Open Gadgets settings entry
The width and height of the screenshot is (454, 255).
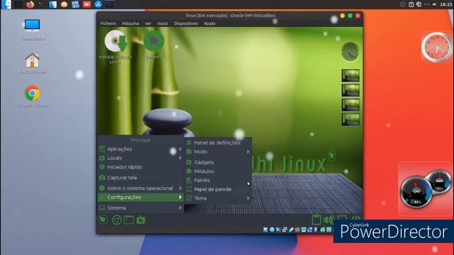[218, 162]
